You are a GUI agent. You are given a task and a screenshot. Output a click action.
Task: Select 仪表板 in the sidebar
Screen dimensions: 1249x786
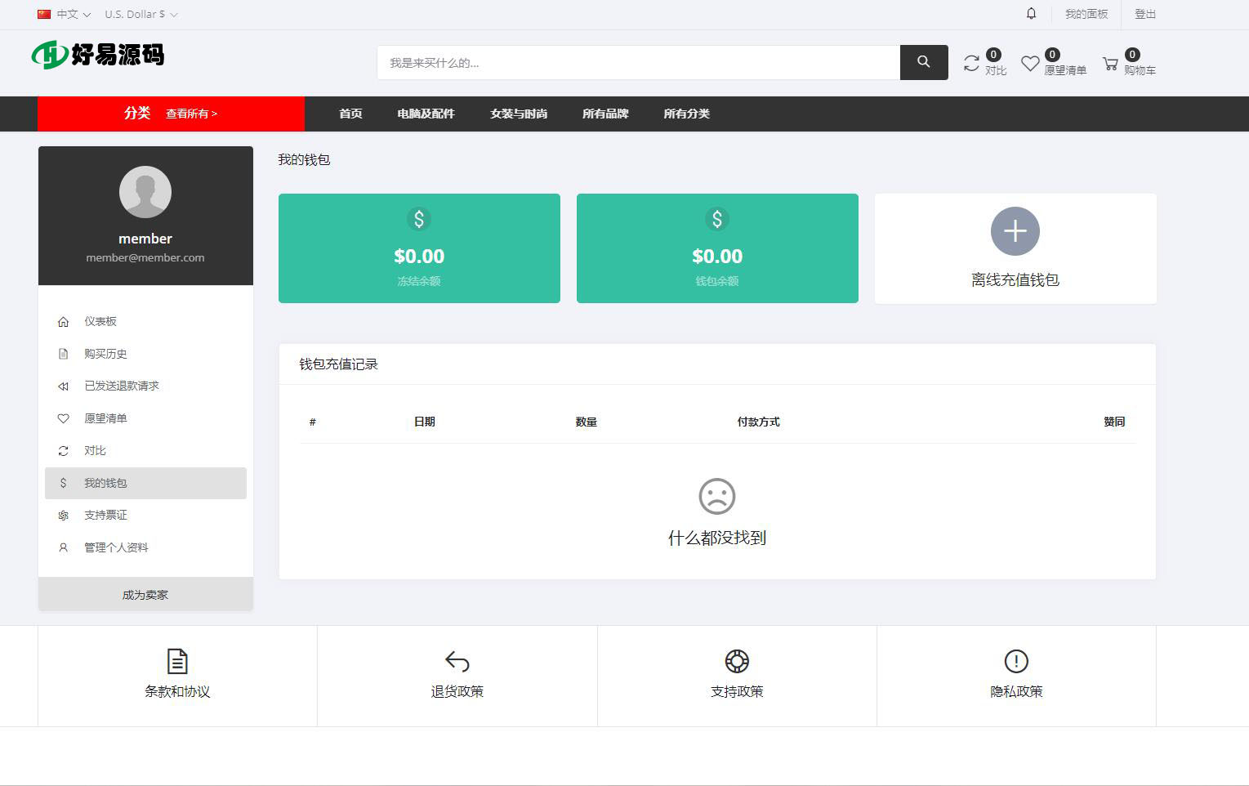point(145,322)
